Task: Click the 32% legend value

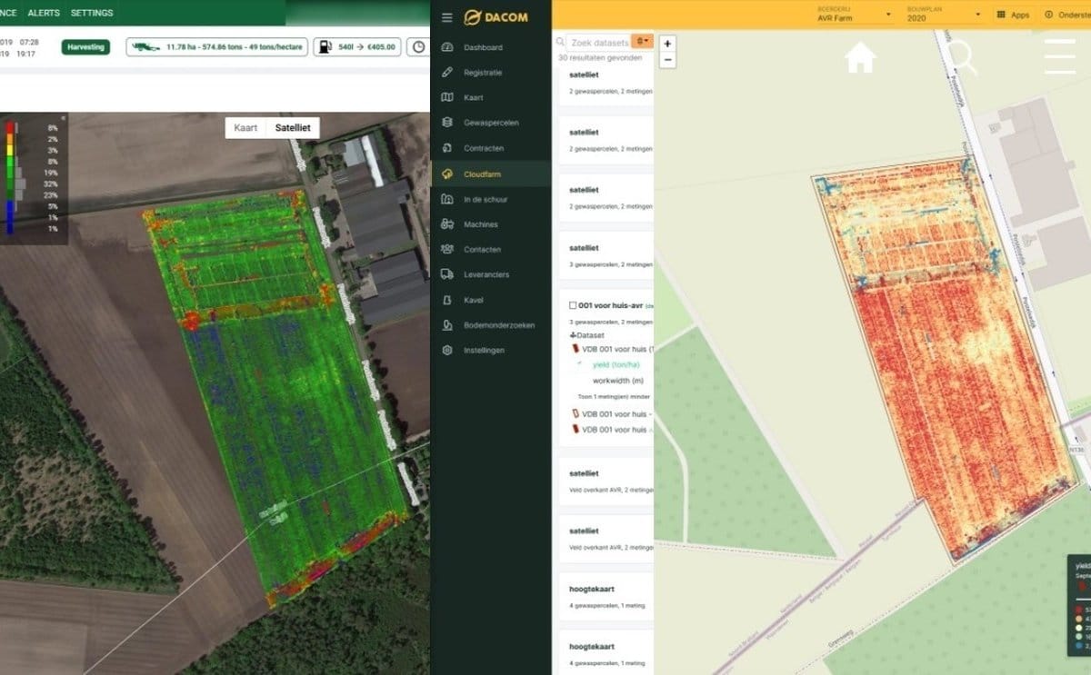Action: point(52,184)
